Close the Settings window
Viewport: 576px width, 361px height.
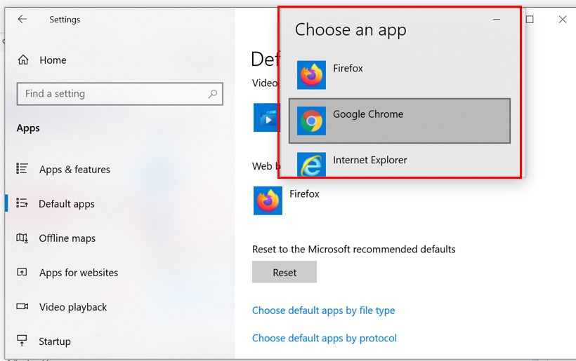[563, 20]
